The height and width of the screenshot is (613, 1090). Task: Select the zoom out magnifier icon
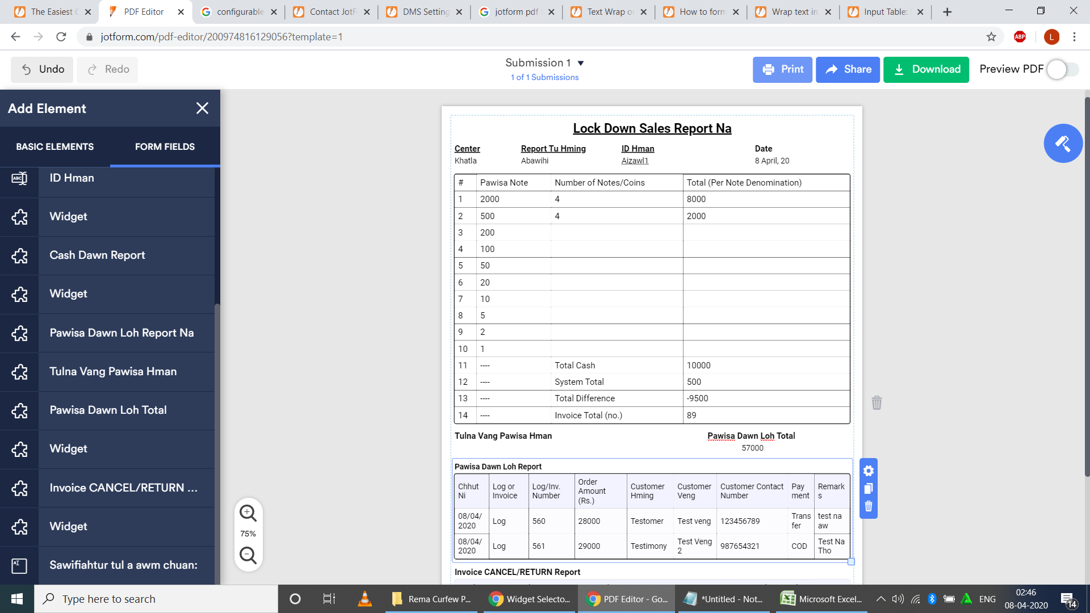coord(248,556)
